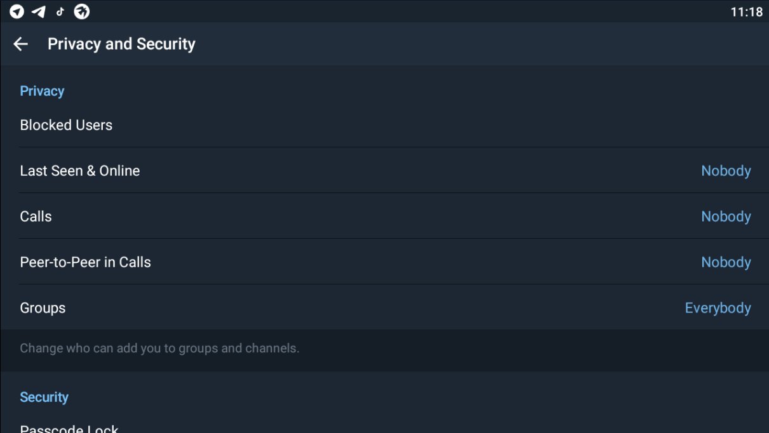Image resolution: width=769 pixels, height=433 pixels.
Task: Open Peer-to-Peer in Calls setting
Action: point(384,262)
